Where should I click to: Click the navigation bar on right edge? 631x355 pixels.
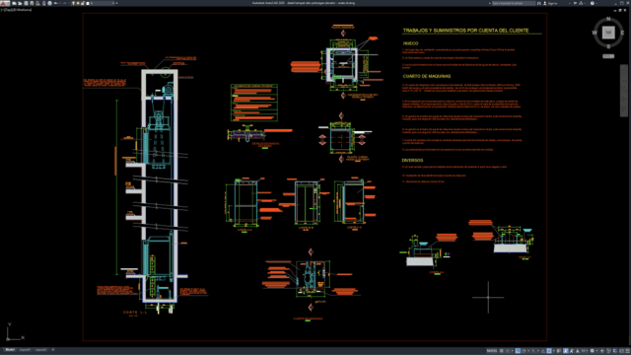[624, 91]
